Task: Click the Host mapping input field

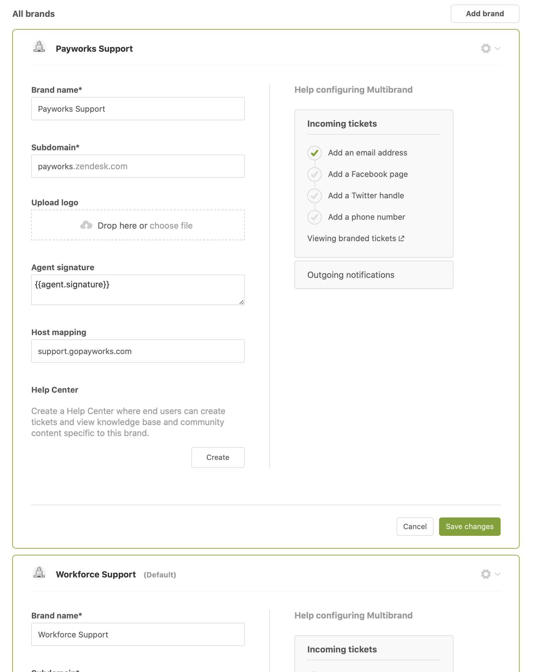Action: point(138,351)
